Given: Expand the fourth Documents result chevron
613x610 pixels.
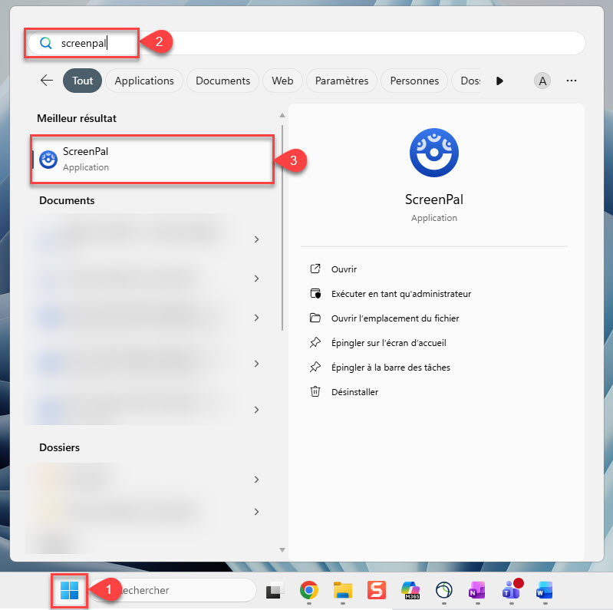Looking at the screenshot, I should click(256, 364).
